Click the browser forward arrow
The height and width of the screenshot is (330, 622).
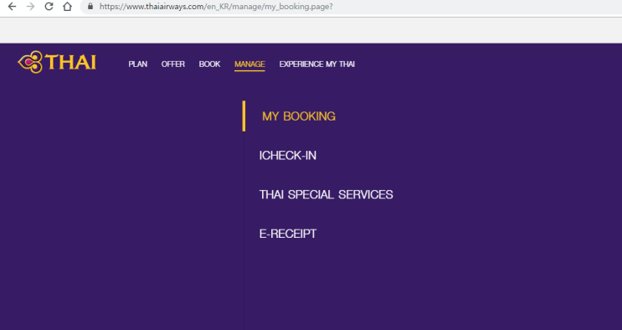pyautogui.click(x=30, y=7)
